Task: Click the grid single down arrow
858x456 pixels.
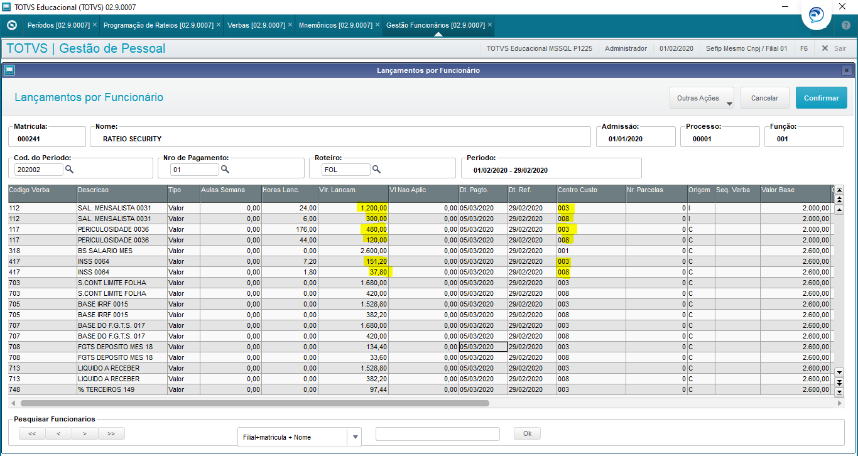Action: click(839, 372)
